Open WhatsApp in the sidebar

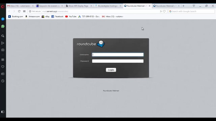pyautogui.click(x=3, y=26)
